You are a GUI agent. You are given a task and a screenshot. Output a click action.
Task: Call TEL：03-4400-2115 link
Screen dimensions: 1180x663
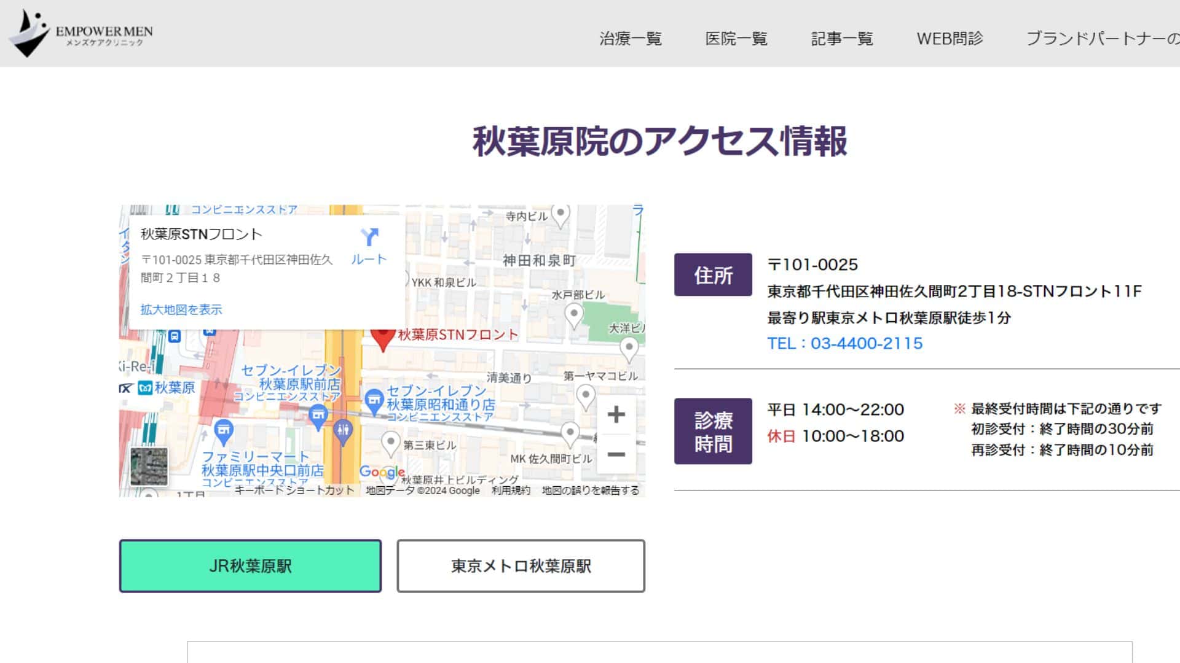(845, 343)
